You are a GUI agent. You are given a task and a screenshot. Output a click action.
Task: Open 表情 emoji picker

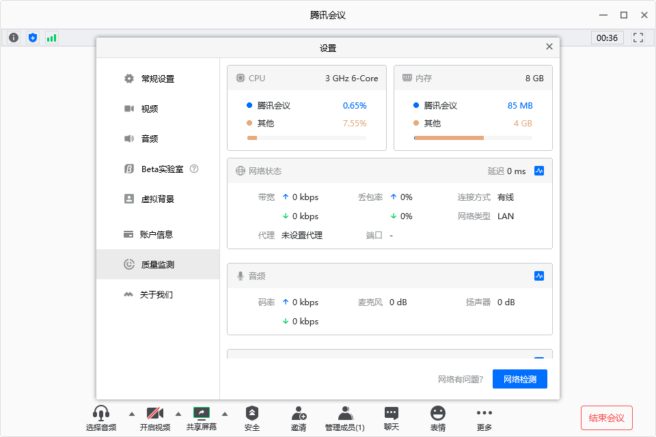coord(437,418)
